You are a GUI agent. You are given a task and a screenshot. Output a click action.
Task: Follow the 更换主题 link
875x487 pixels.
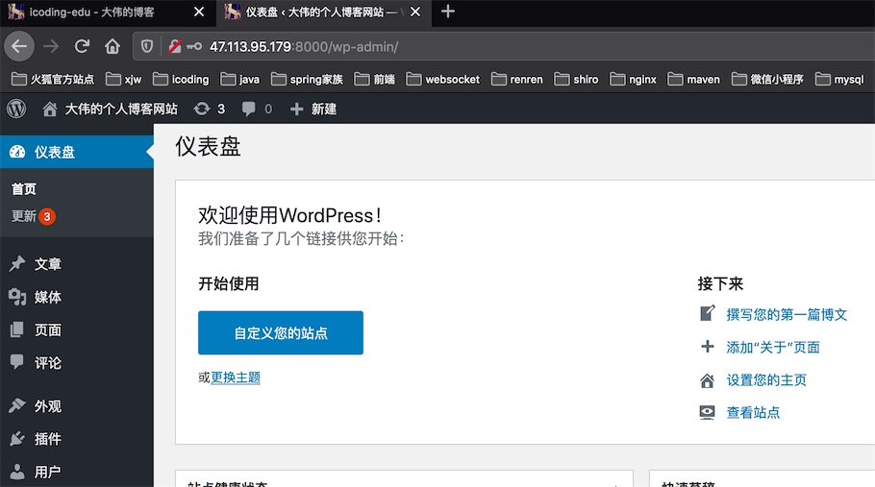(x=236, y=377)
